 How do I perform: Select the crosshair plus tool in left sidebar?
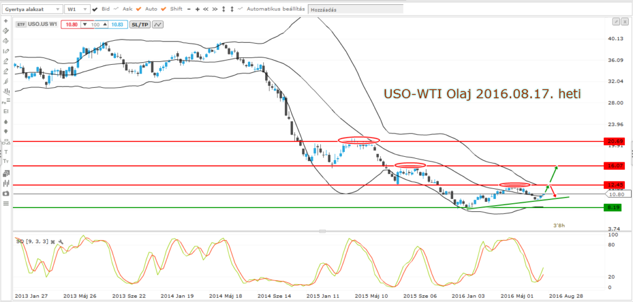pos(6,20)
